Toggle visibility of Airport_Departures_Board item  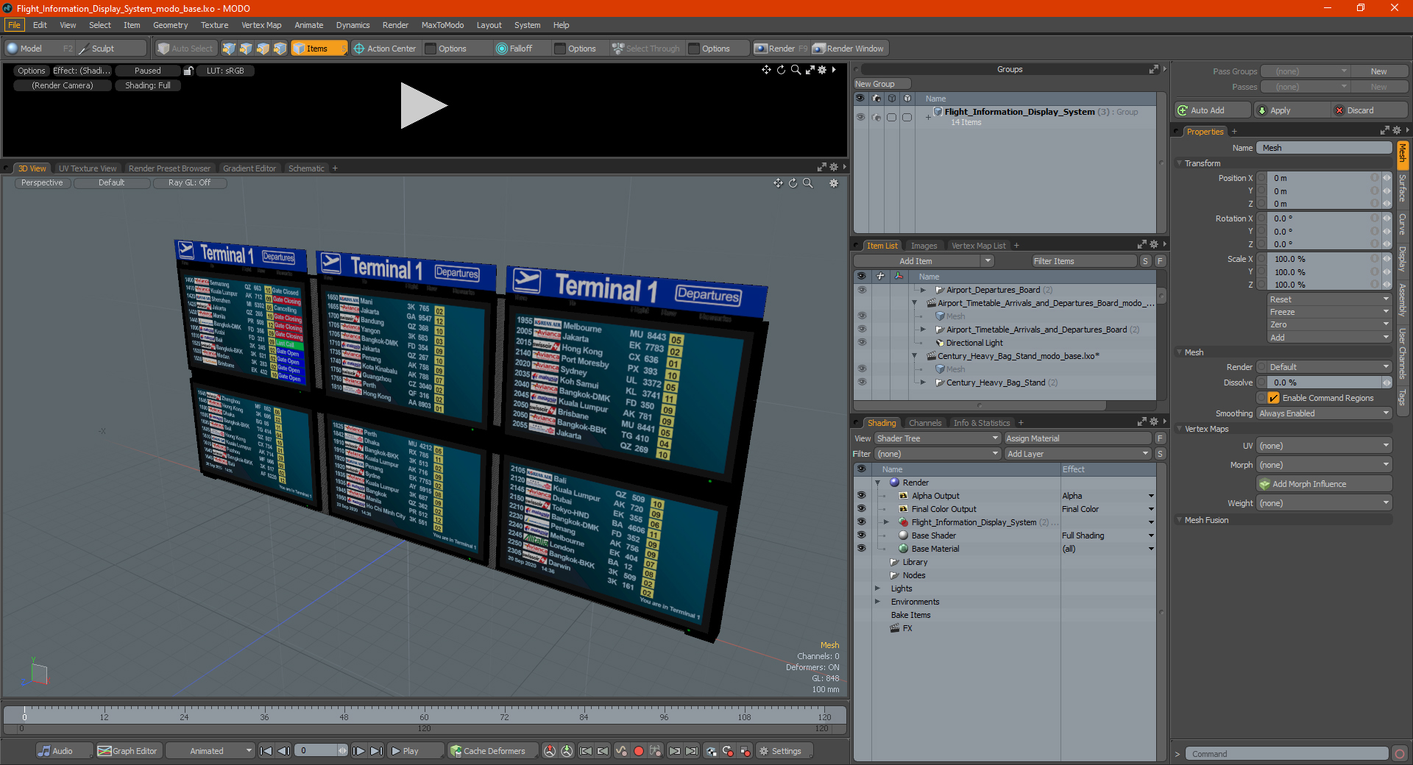pos(861,290)
